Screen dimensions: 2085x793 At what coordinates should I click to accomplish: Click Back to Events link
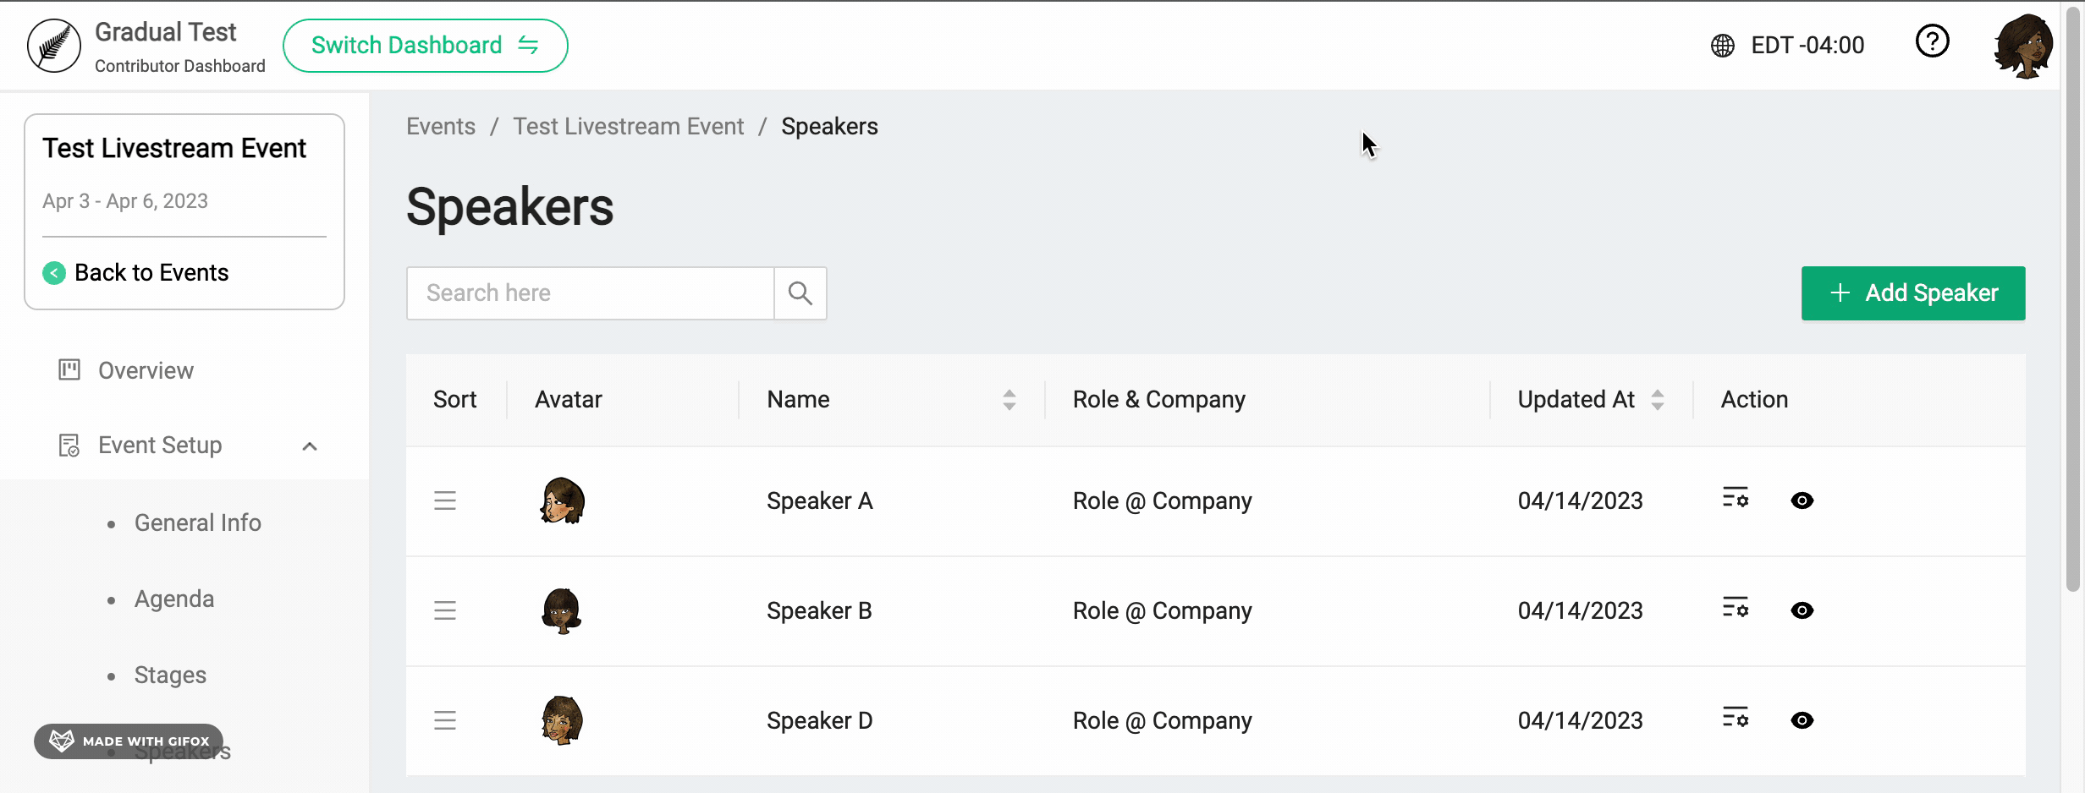coord(151,272)
